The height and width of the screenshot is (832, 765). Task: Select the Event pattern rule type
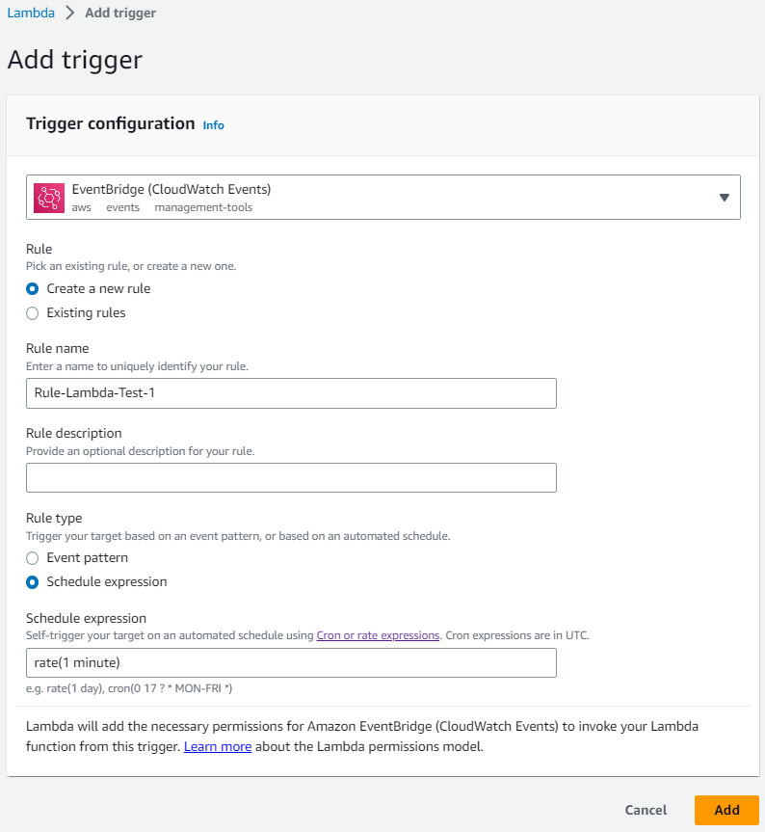(x=33, y=557)
